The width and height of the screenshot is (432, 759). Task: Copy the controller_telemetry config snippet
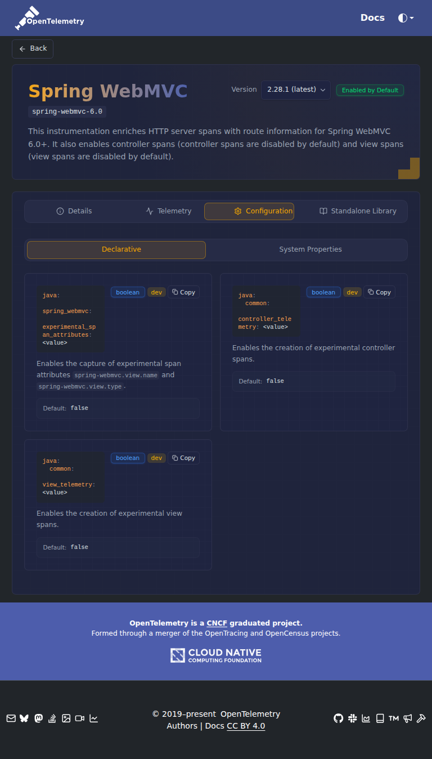pyautogui.click(x=379, y=292)
